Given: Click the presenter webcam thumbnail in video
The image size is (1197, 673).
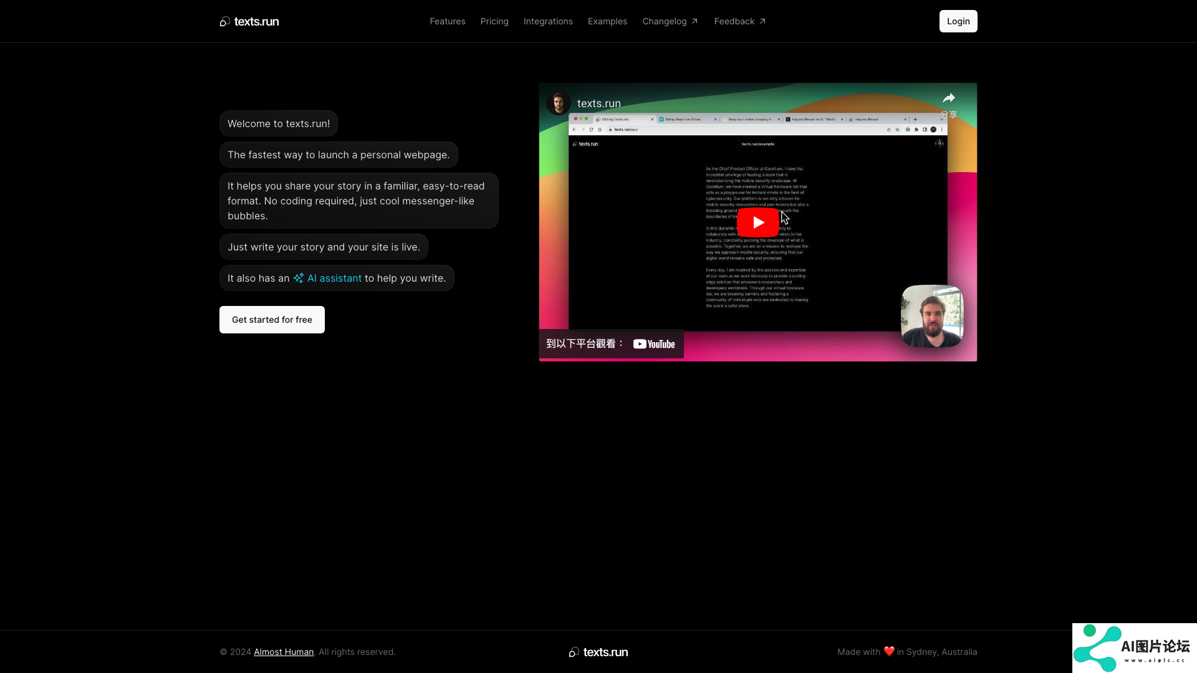Looking at the screenshot, I should point(932,316).
